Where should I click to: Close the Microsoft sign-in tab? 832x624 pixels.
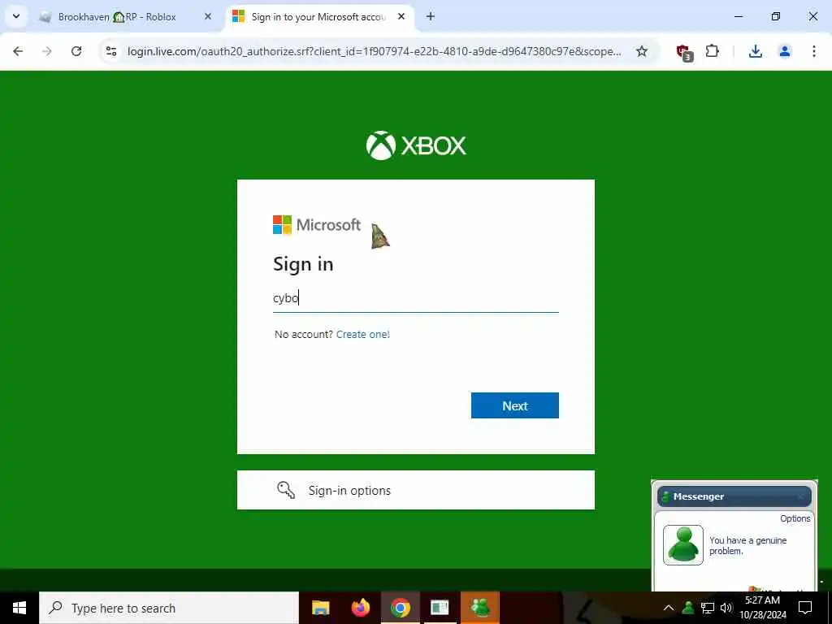pos(401,16)
